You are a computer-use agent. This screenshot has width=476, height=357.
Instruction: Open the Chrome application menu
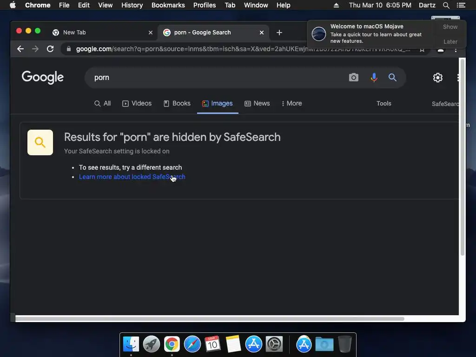[38, 5]
